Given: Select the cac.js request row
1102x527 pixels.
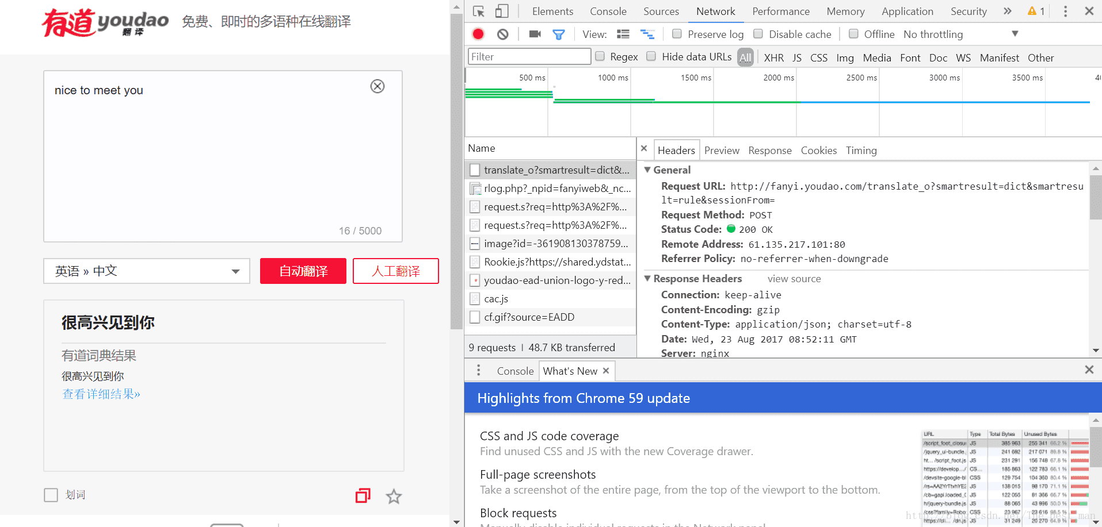Looking at the screenshot, I should point(550,299).
